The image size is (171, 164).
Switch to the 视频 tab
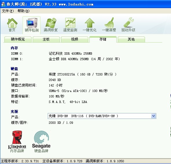coord(75,39)
